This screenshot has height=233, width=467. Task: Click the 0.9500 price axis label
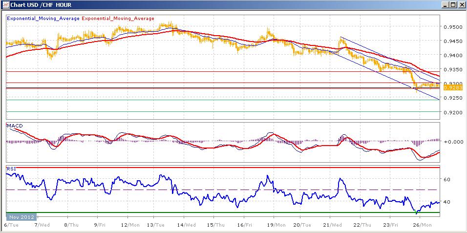pyautogui.click(x=451, y=27)
